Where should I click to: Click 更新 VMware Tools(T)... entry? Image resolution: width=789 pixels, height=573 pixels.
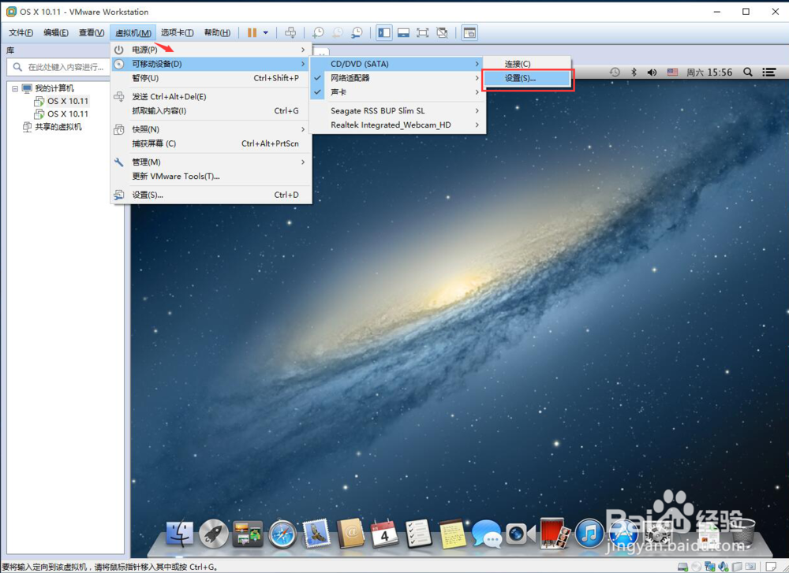tap(211, 176)
